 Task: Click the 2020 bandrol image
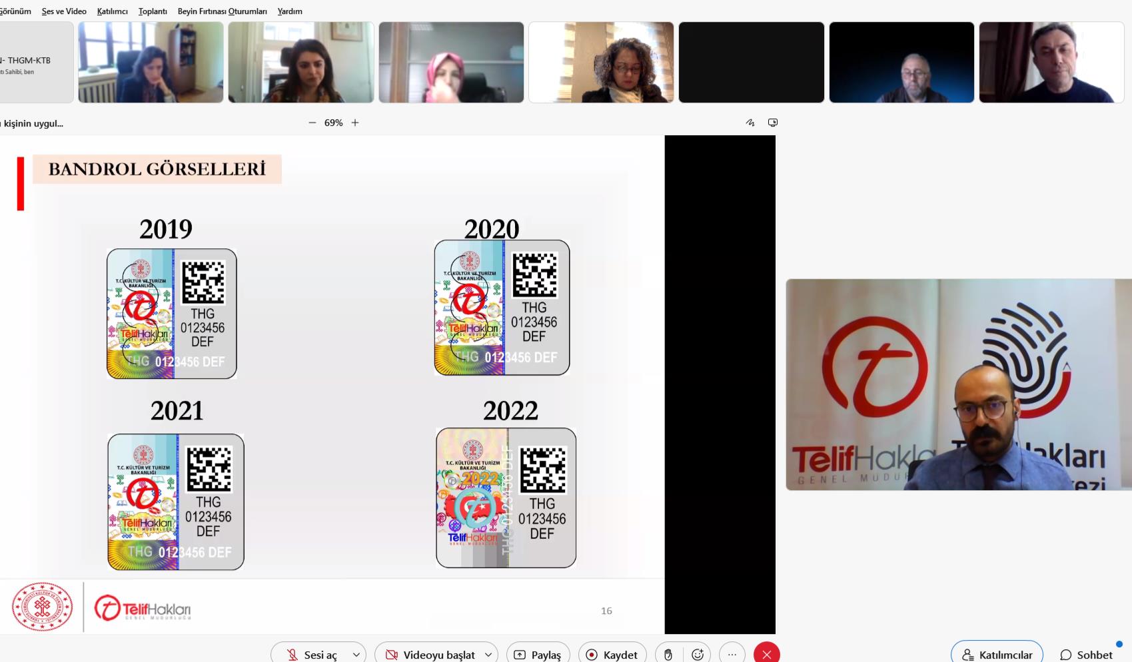(502, 308)
